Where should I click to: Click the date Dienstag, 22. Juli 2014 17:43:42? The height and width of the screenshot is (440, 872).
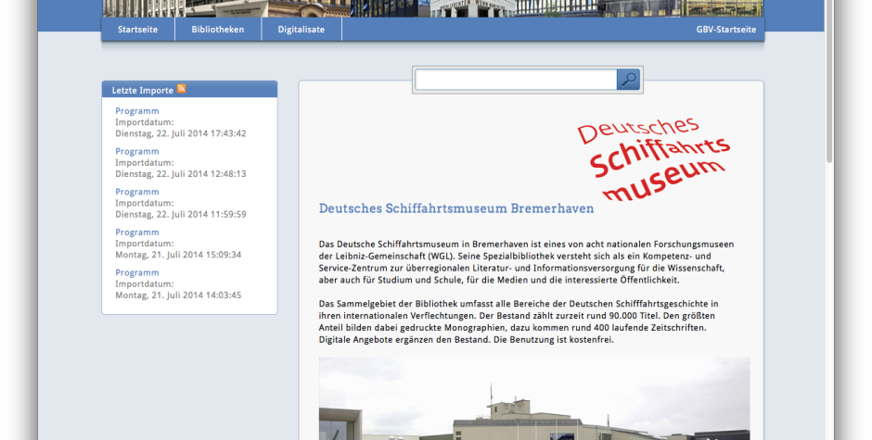click(181, 133)
